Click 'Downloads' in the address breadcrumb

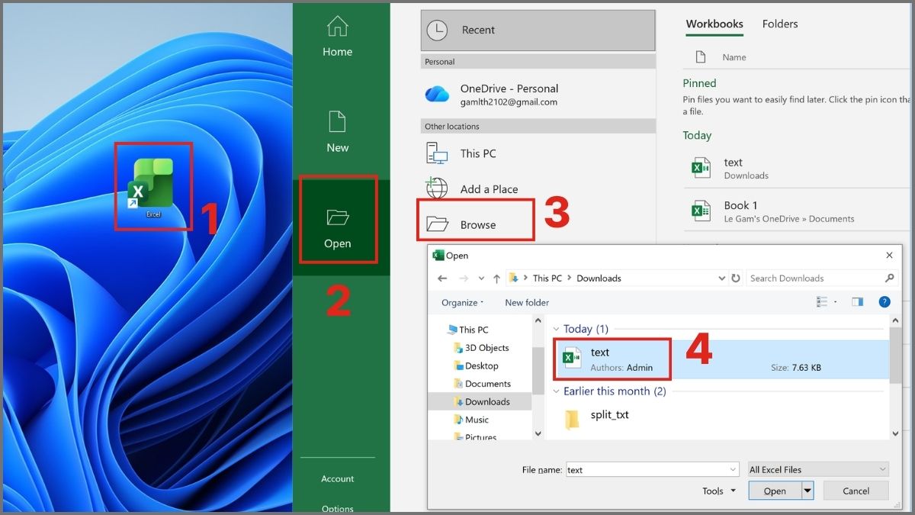[x=599, y=278]
